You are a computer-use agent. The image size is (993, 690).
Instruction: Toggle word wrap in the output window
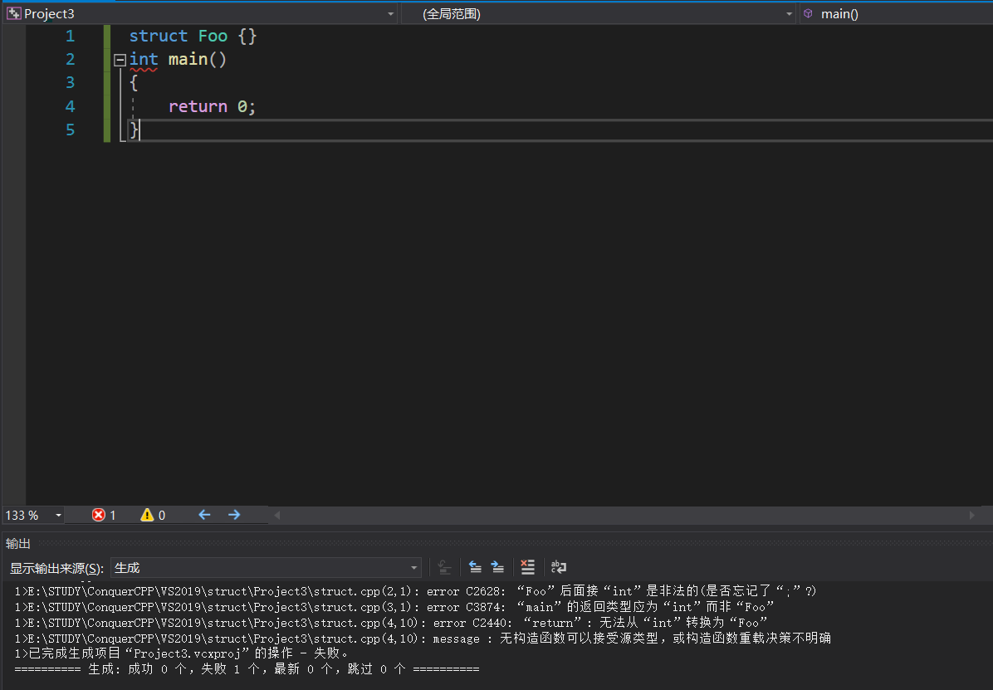click(x=559, y=567)
